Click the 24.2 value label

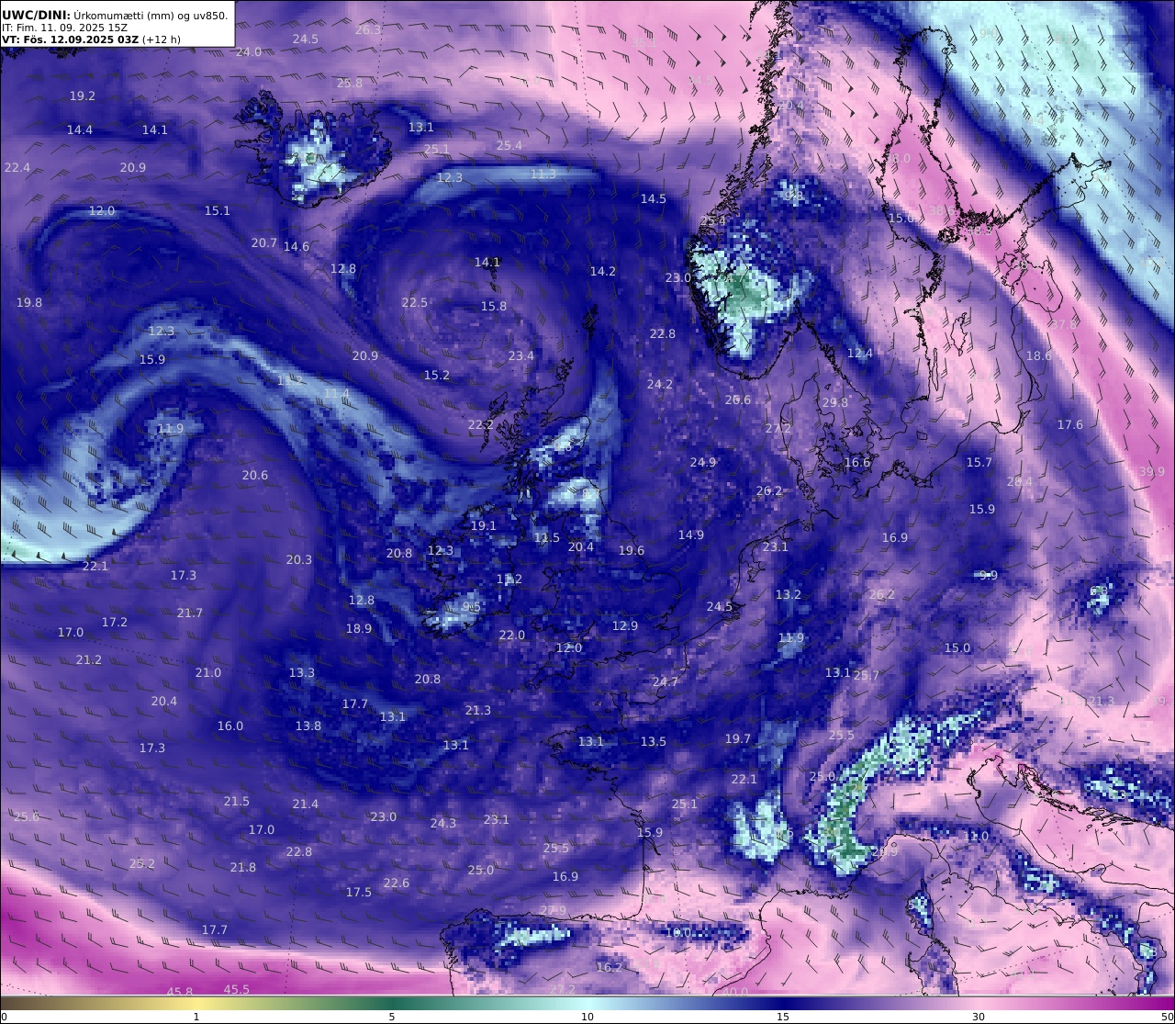[660, 385]
